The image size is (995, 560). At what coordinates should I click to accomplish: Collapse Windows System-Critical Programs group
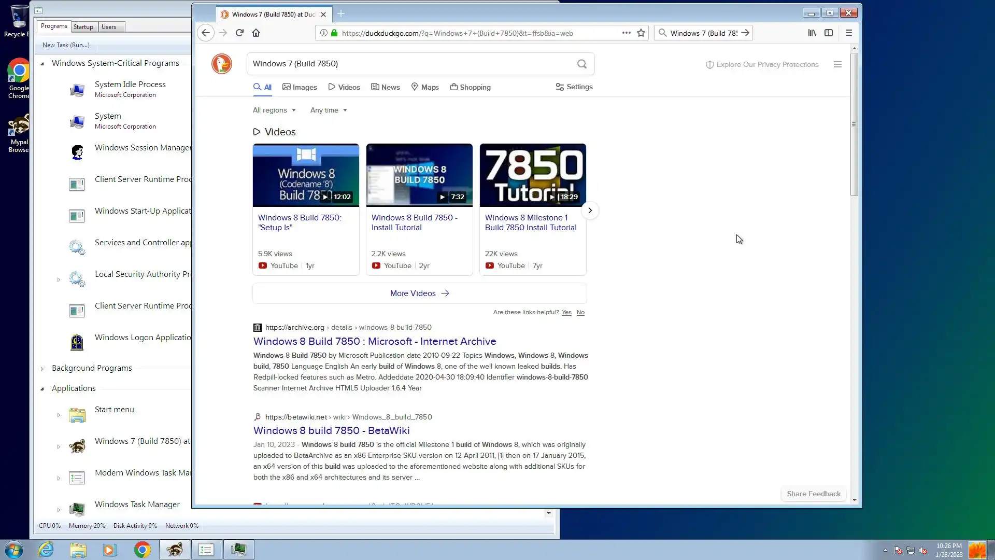point(42,64)
